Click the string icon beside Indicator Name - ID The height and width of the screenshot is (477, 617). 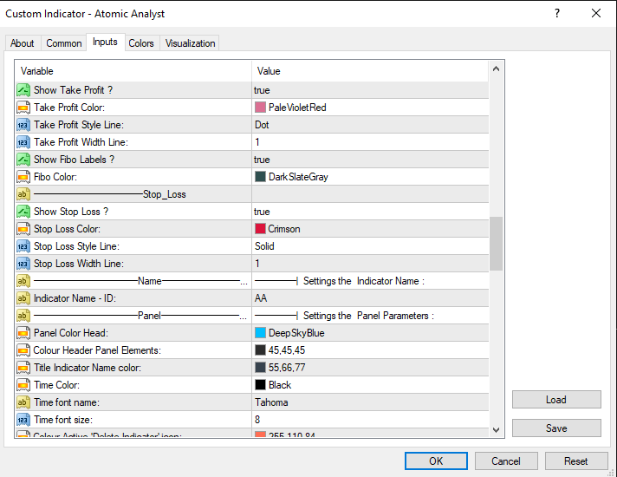[23, 298]
